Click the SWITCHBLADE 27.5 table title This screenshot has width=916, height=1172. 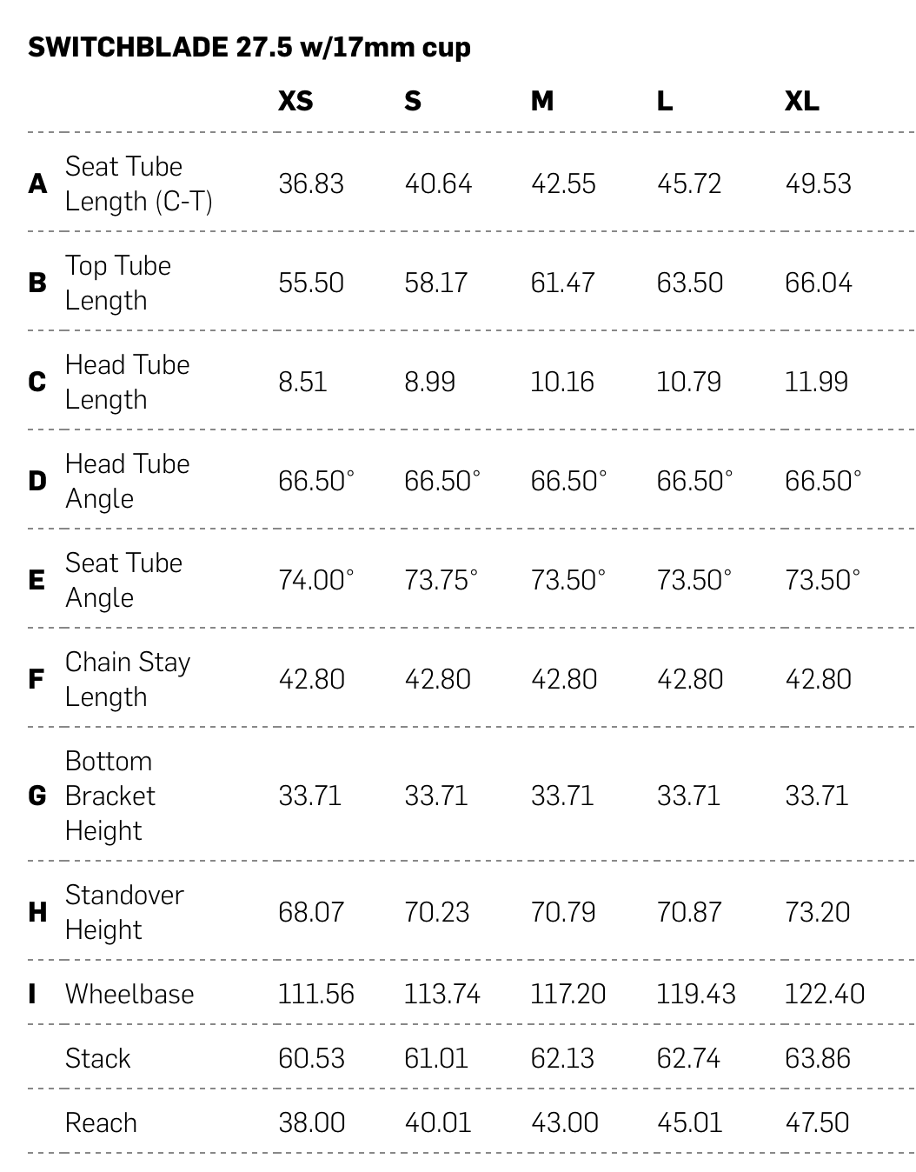pos(249,47)
